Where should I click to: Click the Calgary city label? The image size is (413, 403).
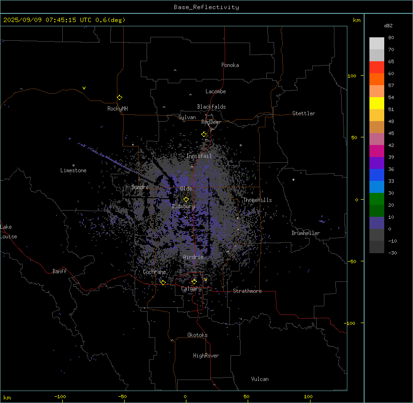[191, 289]
